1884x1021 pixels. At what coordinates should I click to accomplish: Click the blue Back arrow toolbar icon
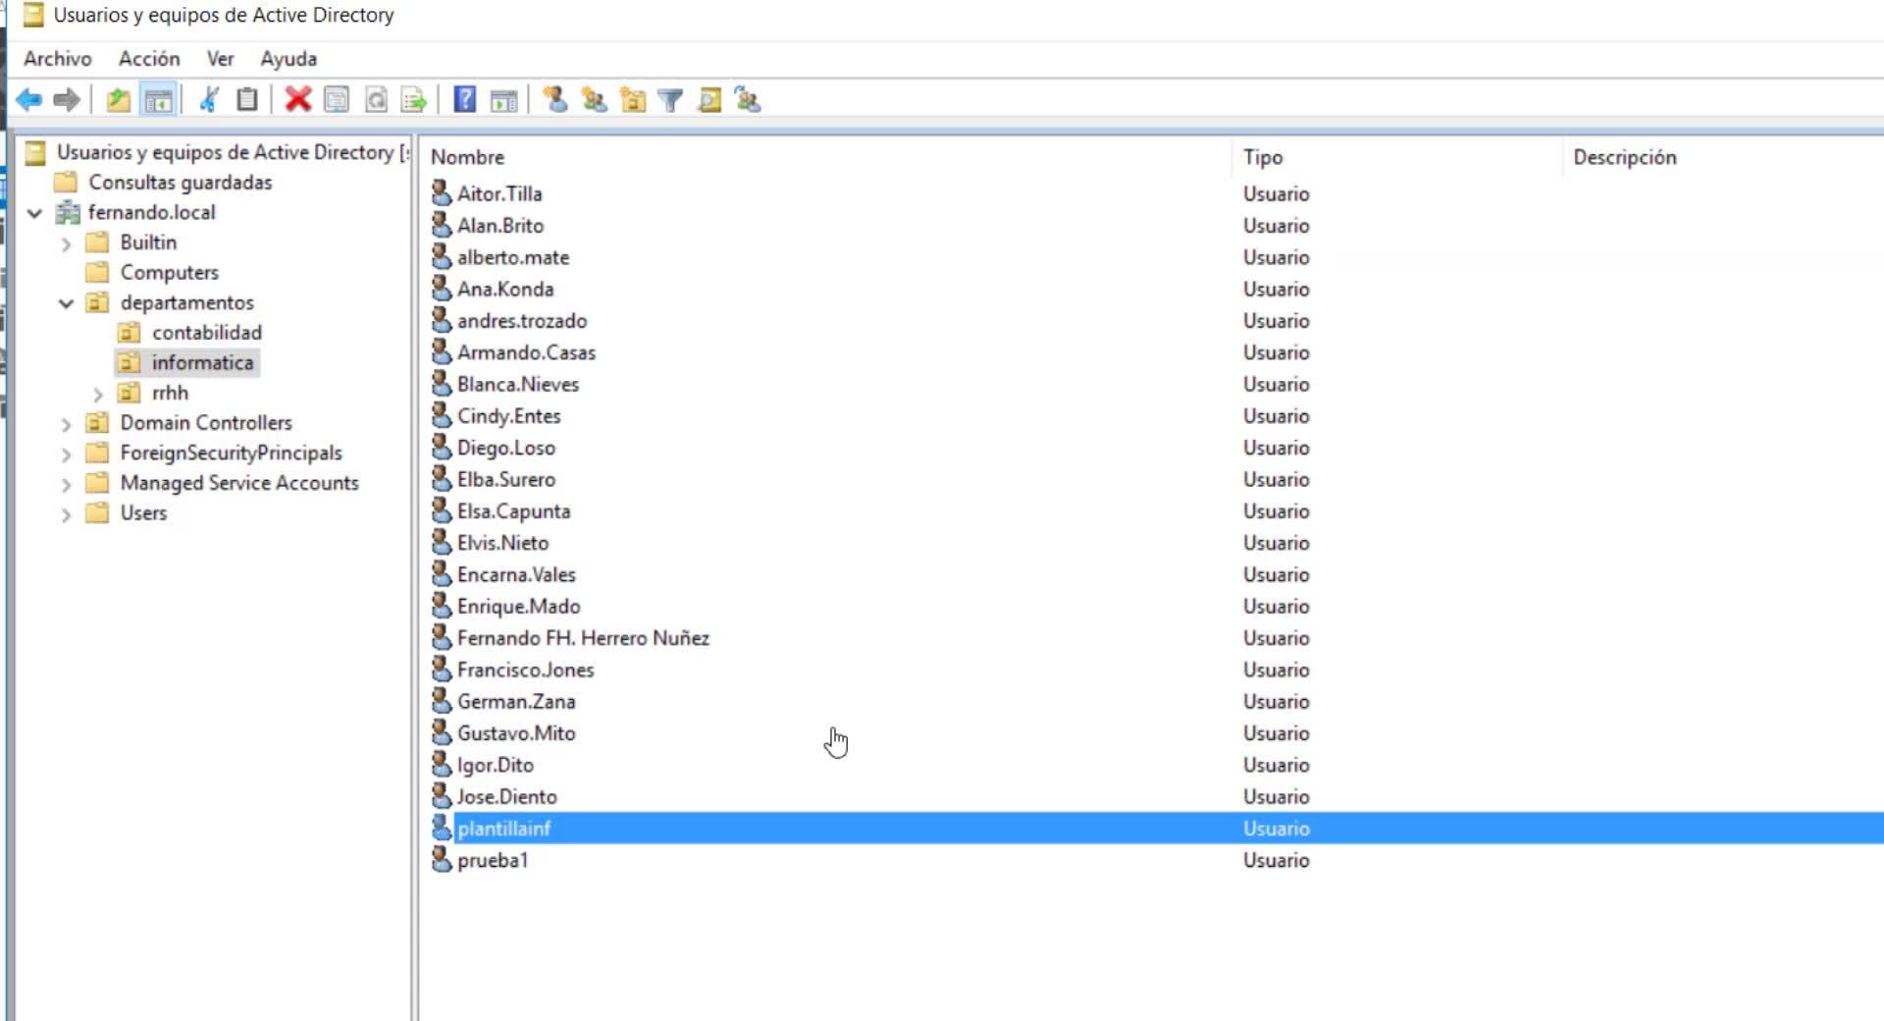[29, 99]
